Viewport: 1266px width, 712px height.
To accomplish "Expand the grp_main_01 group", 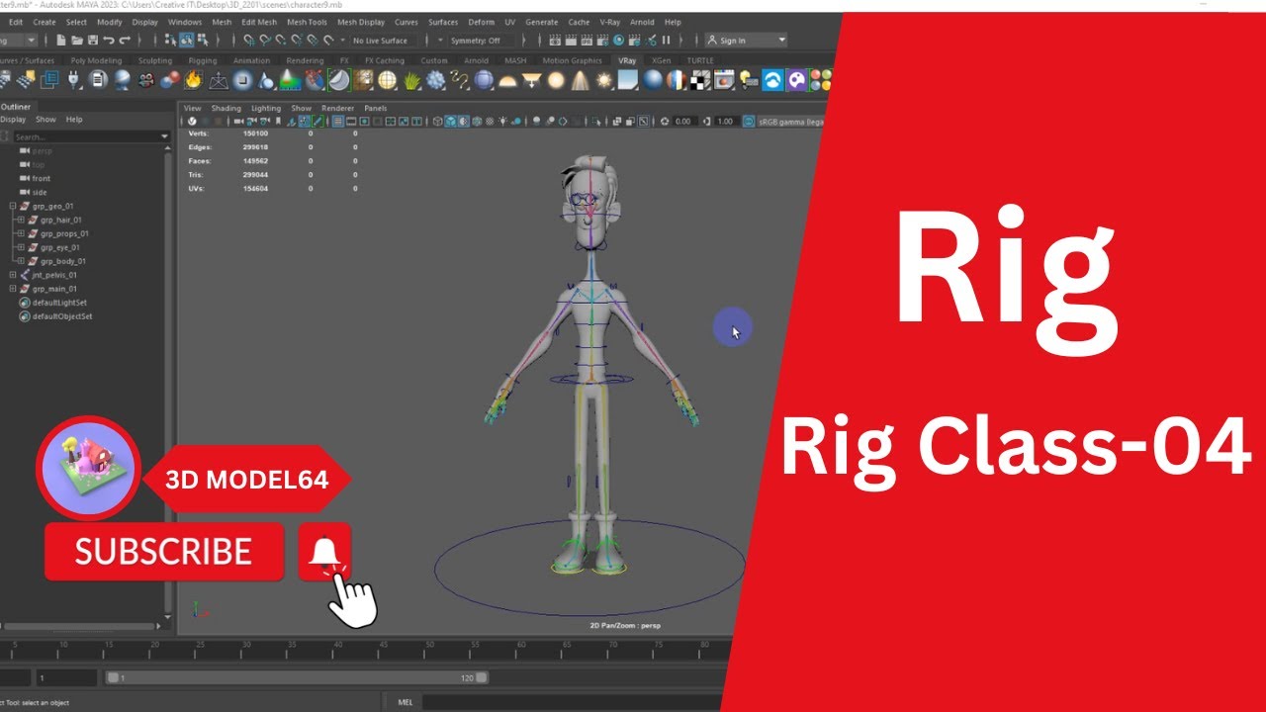I will (13, 289).
